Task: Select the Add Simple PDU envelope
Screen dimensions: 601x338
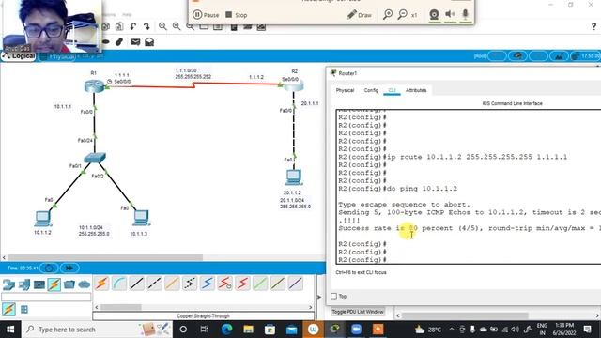Action: coord(135,41)
